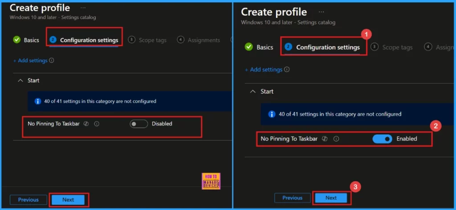Open ellipsis menu beside right Create profile title
Image resolution: width=456 pixels, height=210 pixels.
point(321,12)
